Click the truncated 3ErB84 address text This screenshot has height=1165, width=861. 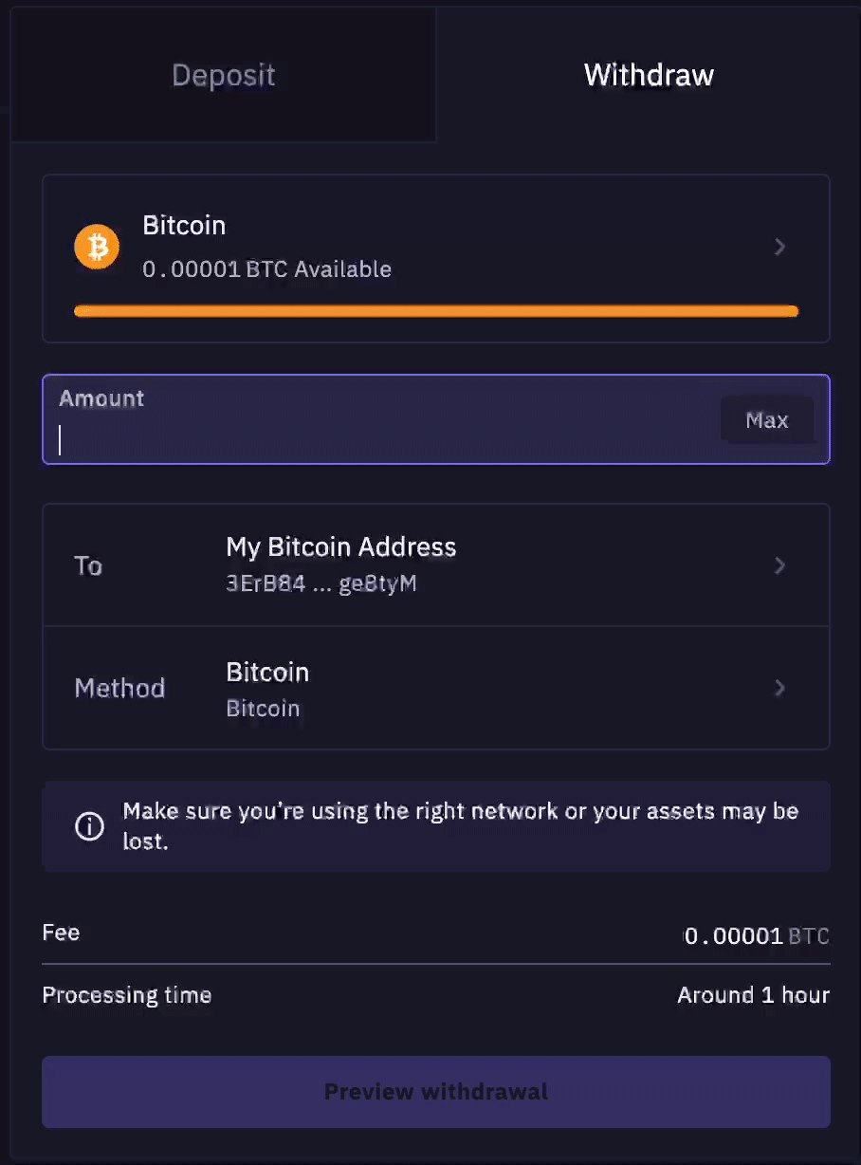tap(321, 583)
